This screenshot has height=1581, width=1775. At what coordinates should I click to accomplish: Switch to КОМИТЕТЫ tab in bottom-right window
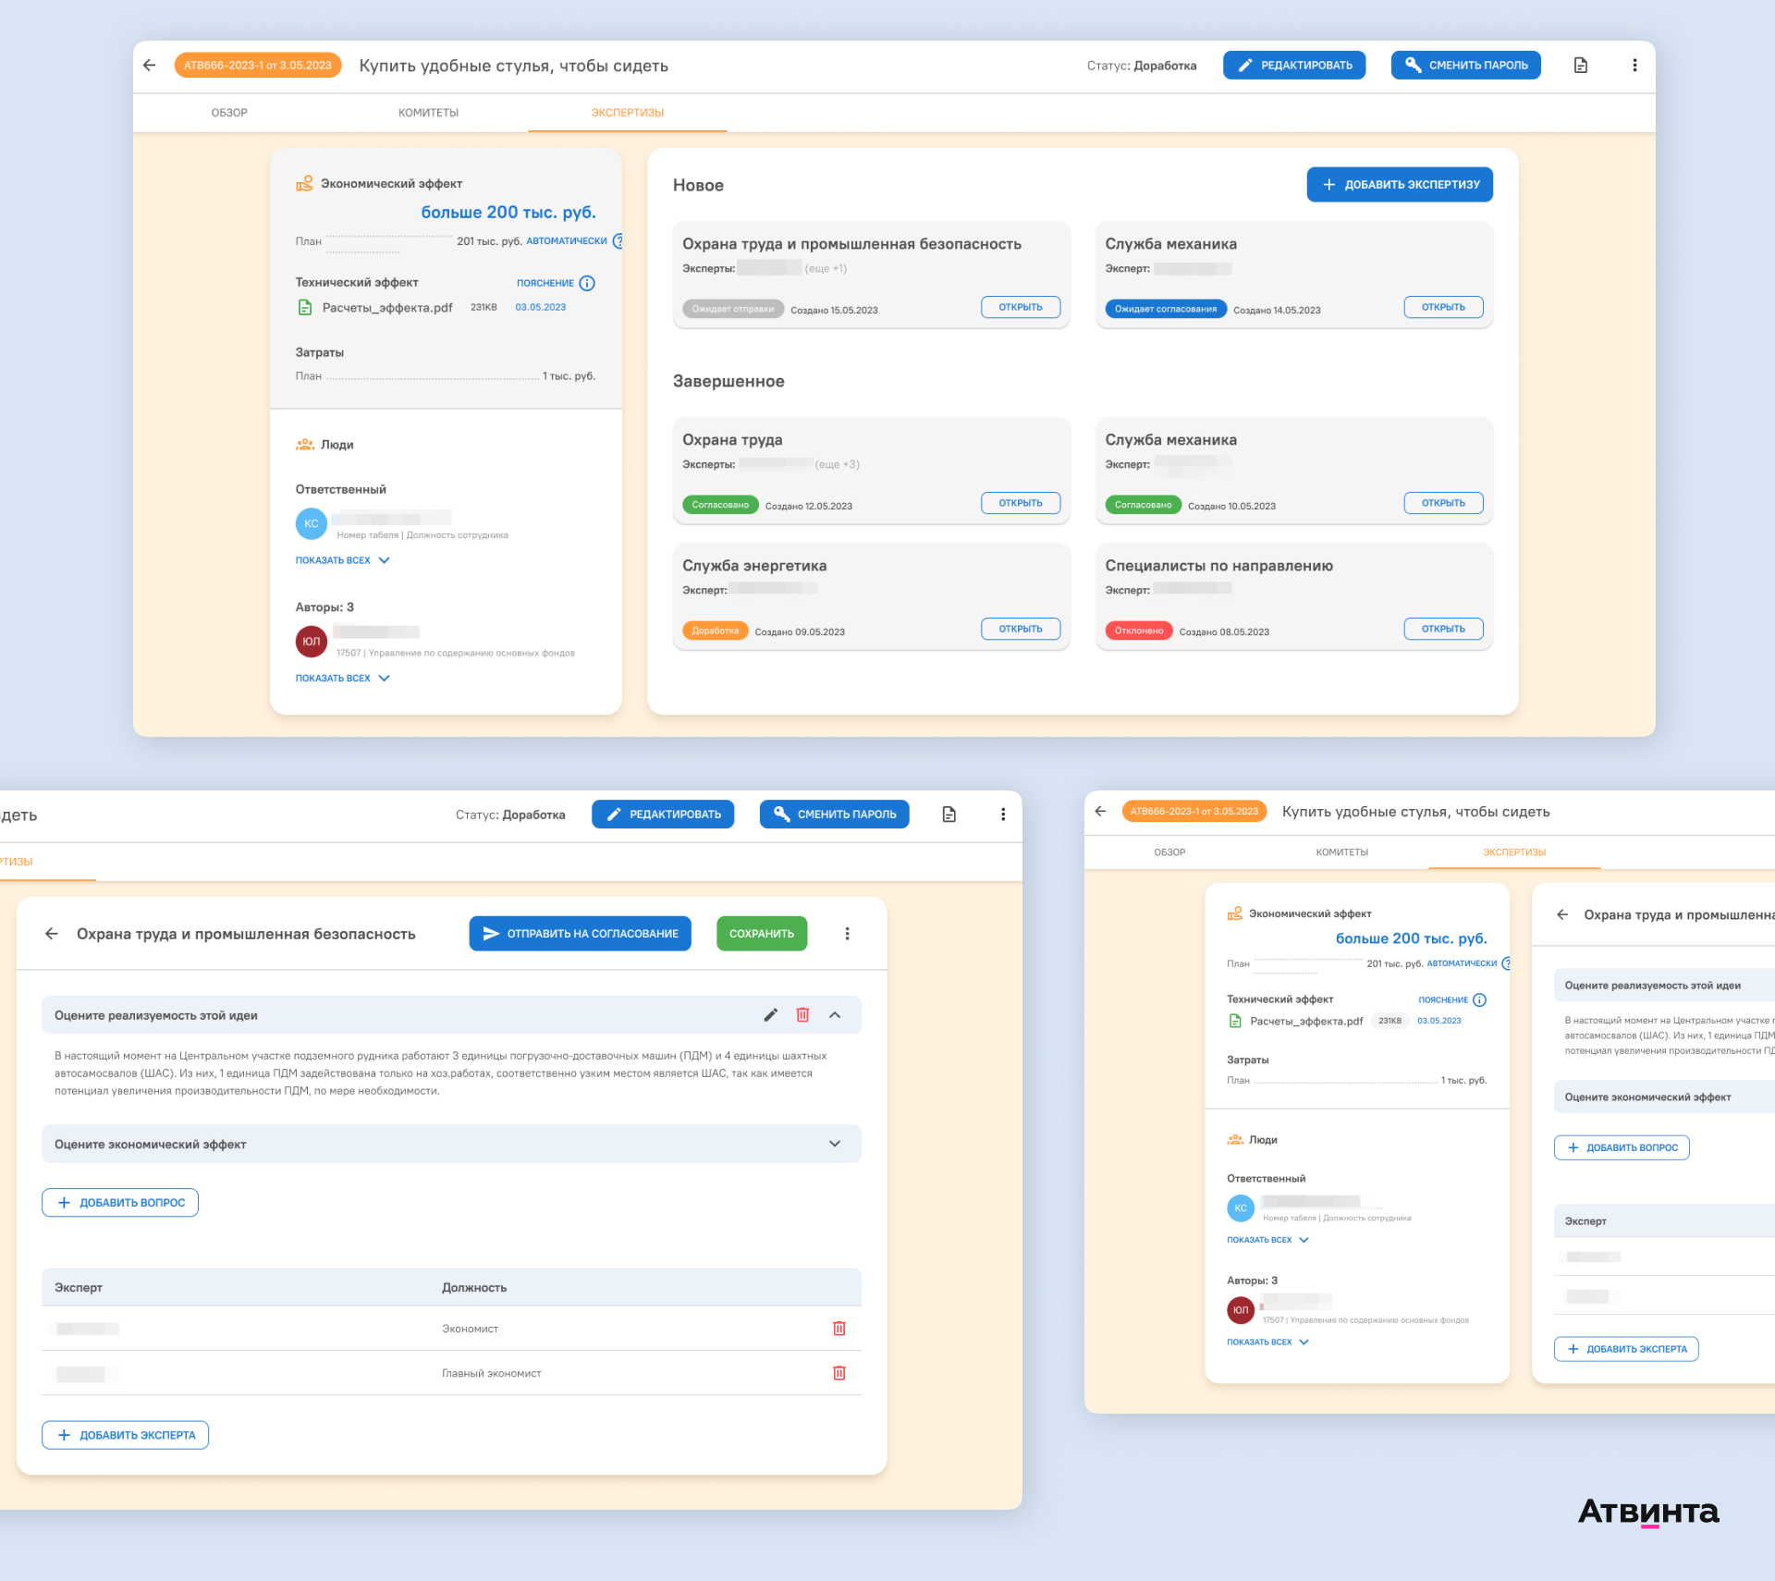(1341, 852)
